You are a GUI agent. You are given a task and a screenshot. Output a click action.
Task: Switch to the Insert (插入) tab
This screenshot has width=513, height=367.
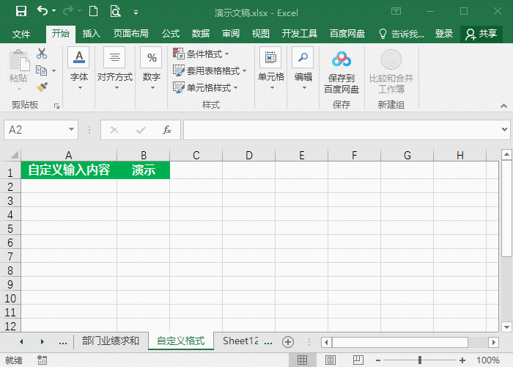point(91,34)
